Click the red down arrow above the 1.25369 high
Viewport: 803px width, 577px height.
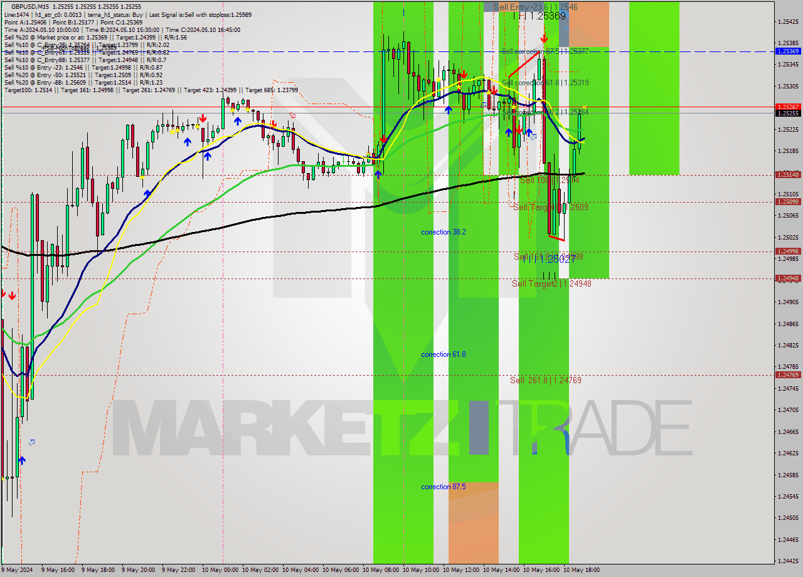tap(544, 38)
